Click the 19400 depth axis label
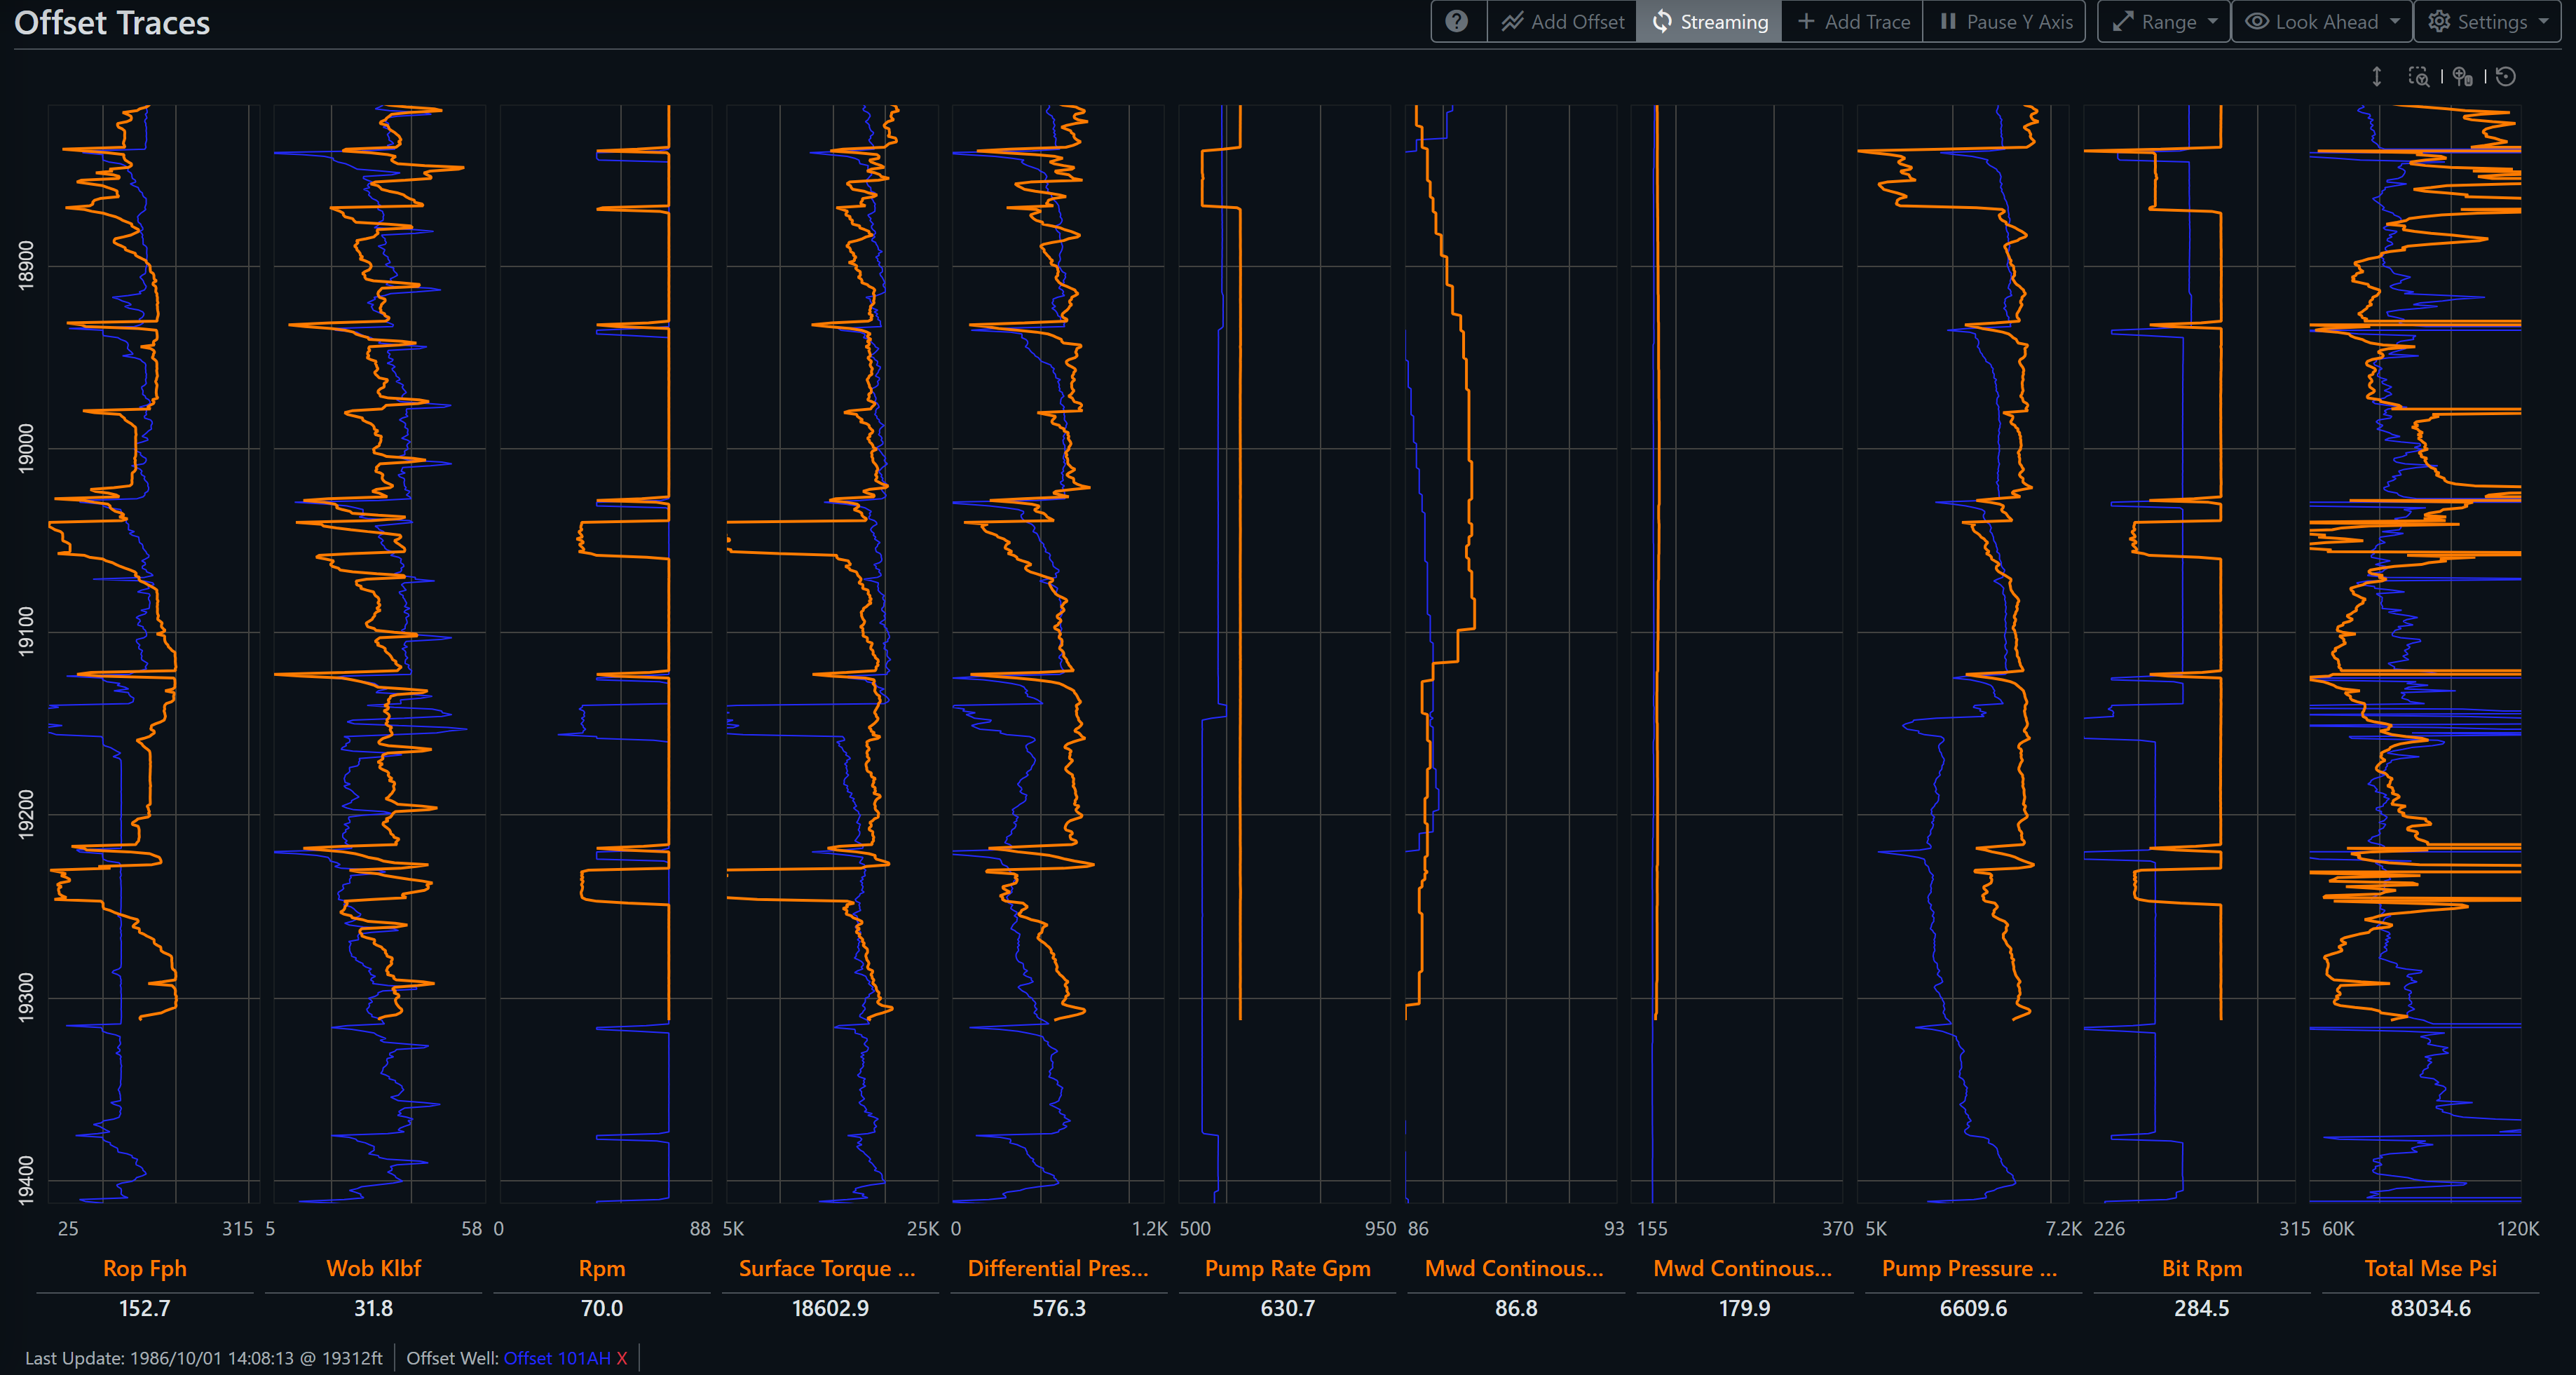2576x1375 pixels. (26, 1180)
